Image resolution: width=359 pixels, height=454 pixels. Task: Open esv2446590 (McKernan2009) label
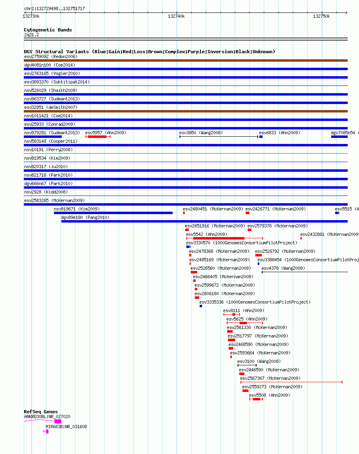coord(269,370)
